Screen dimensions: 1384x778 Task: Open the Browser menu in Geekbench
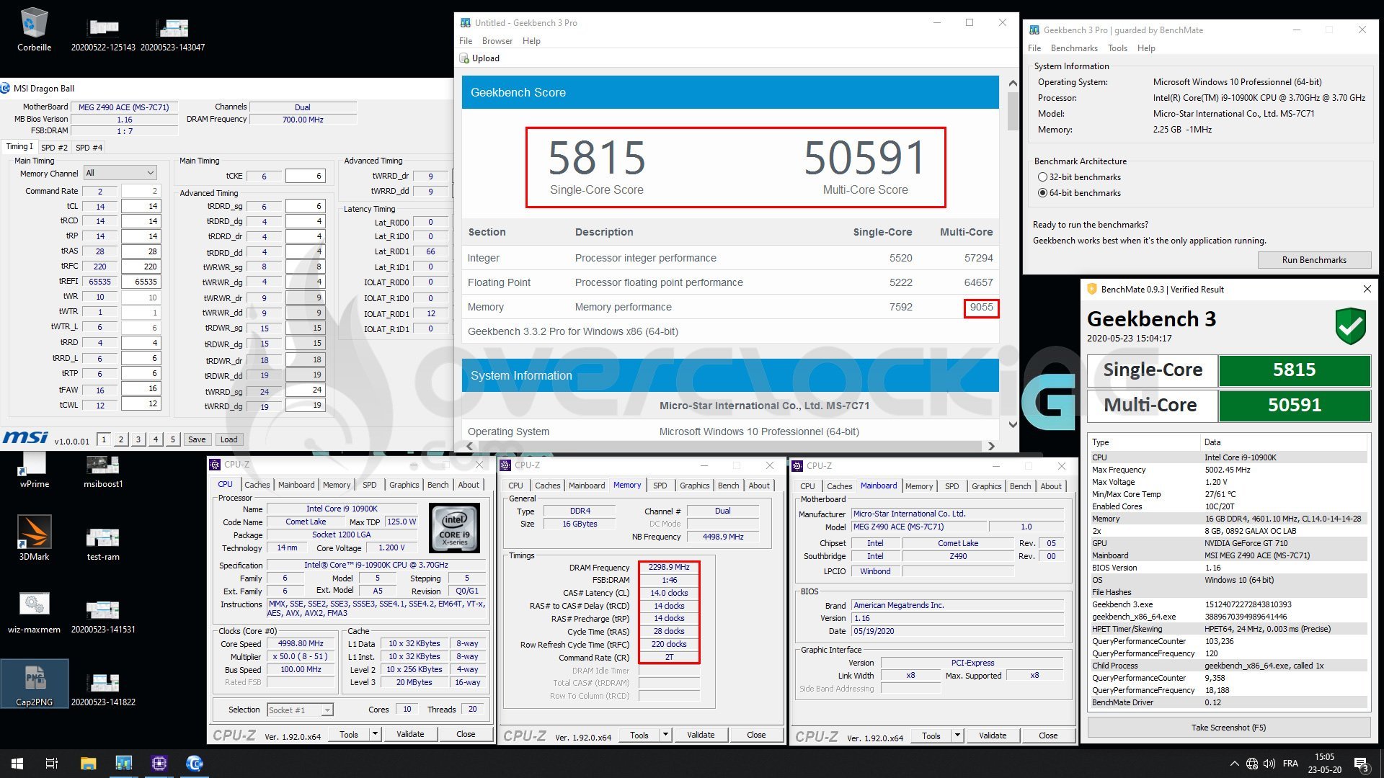(x=497, y=41)
